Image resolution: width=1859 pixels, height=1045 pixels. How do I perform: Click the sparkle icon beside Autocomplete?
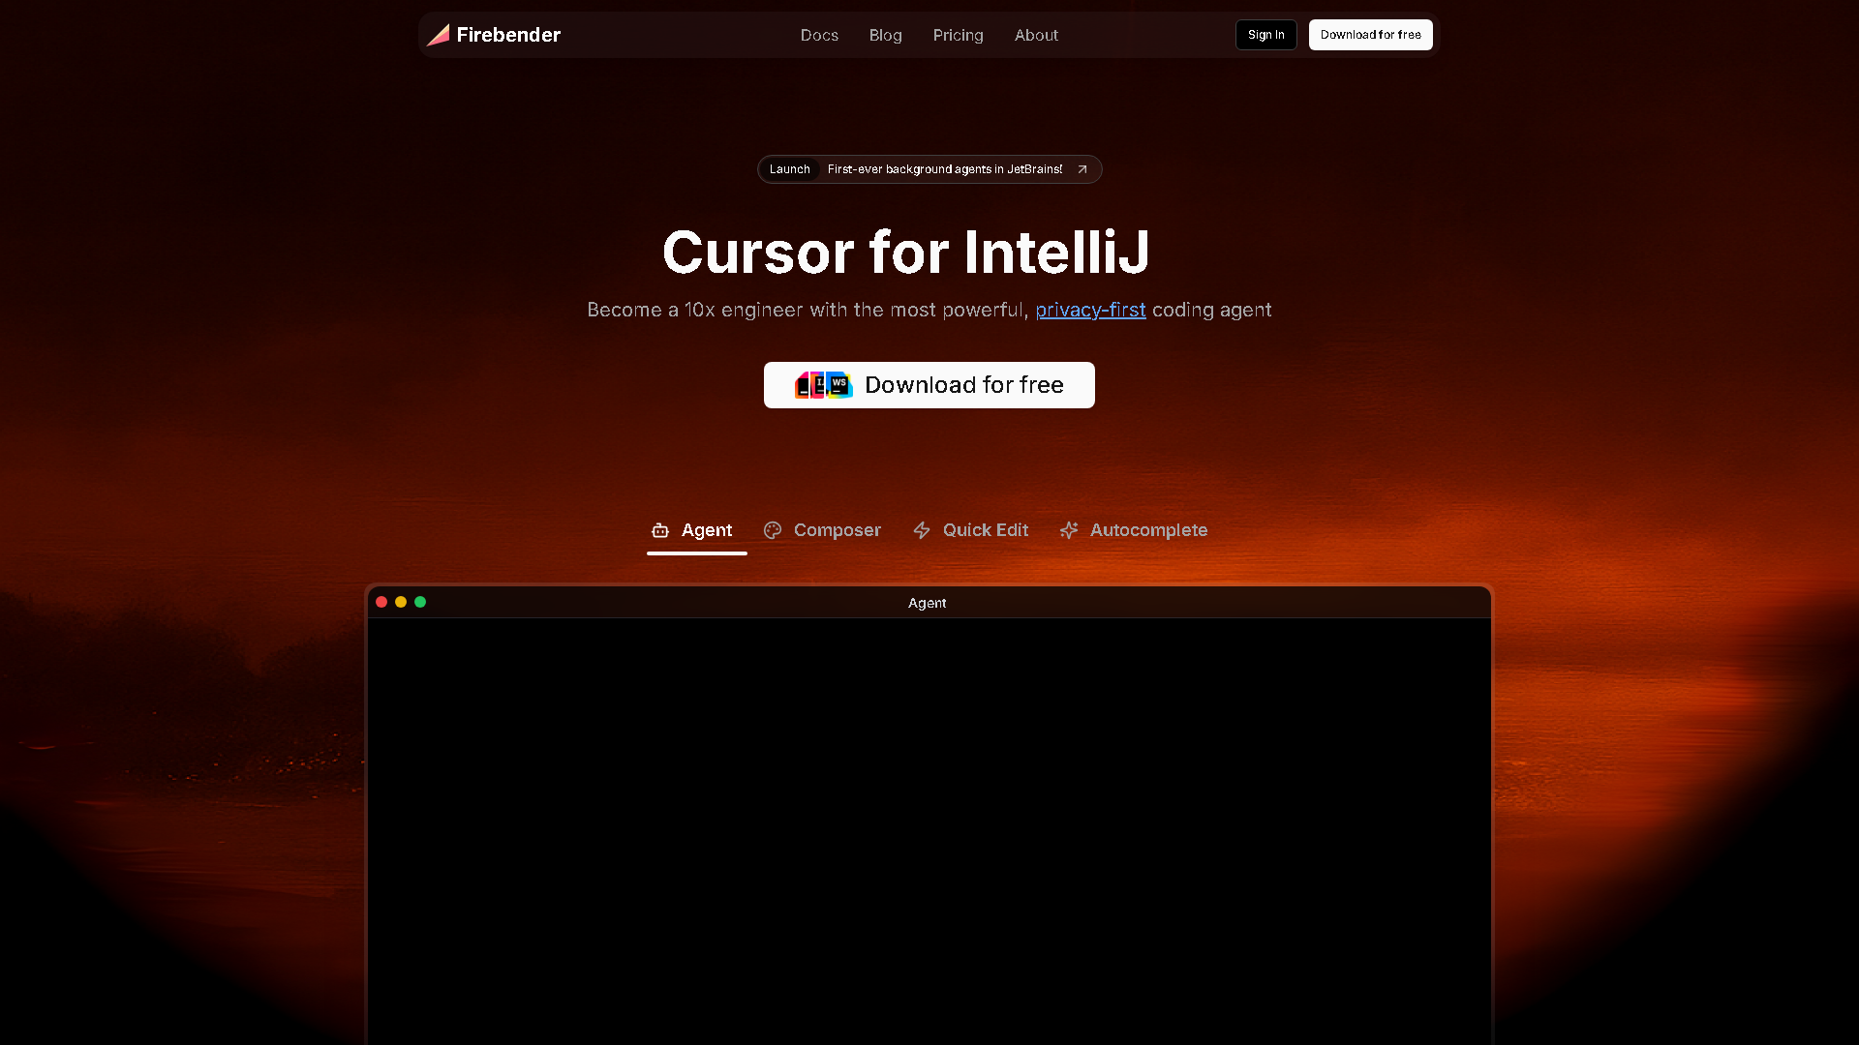[x=1069, y=530]
